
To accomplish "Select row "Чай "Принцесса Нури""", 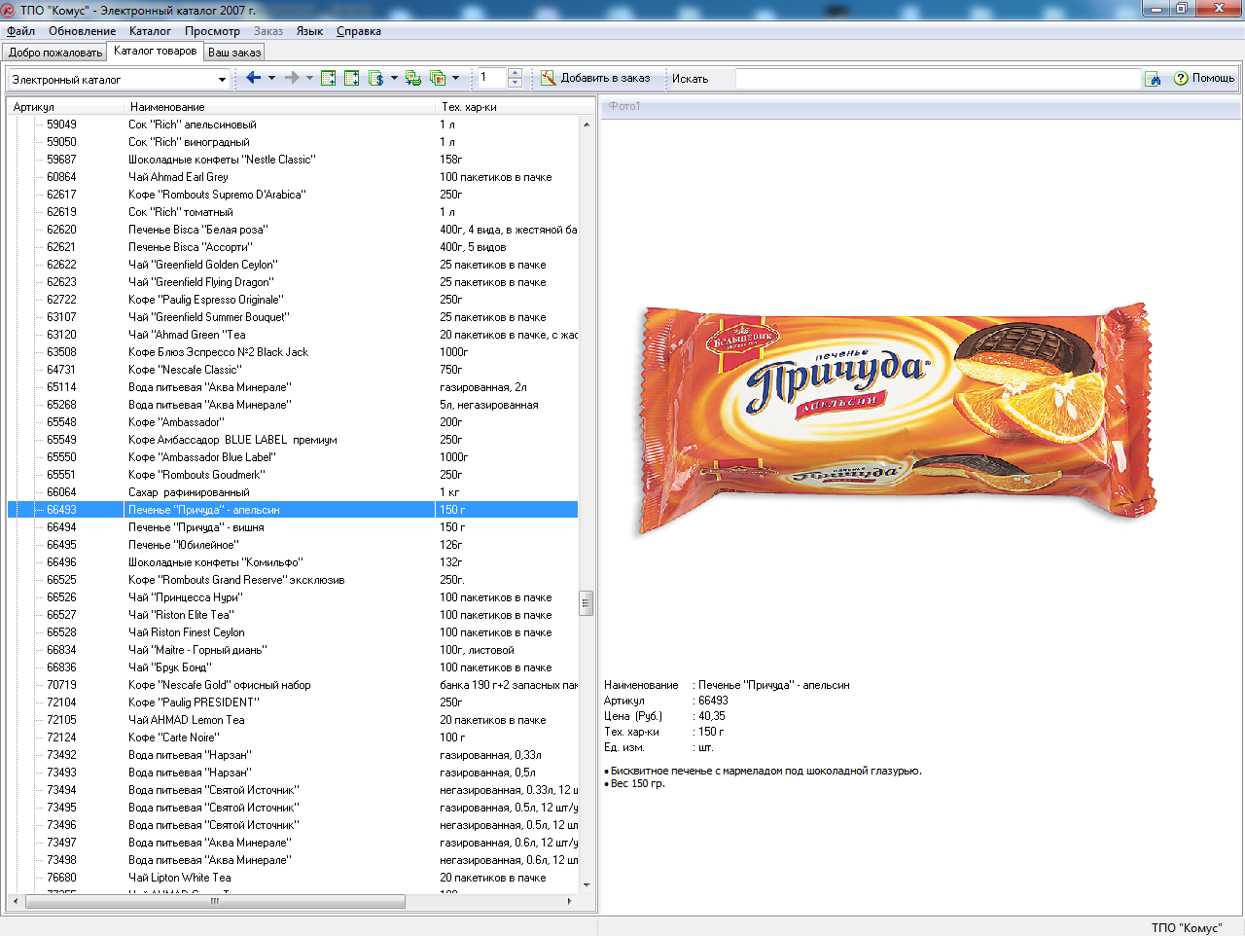I will pos(293,597).
